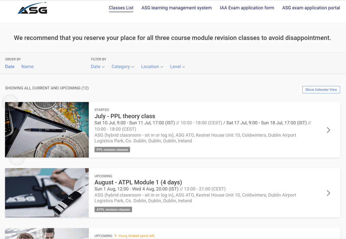The width and height of the screenshot is (346, 239).
Task: Open August - ATPL Module 1 (4 days) title
Action: [138, 182]
